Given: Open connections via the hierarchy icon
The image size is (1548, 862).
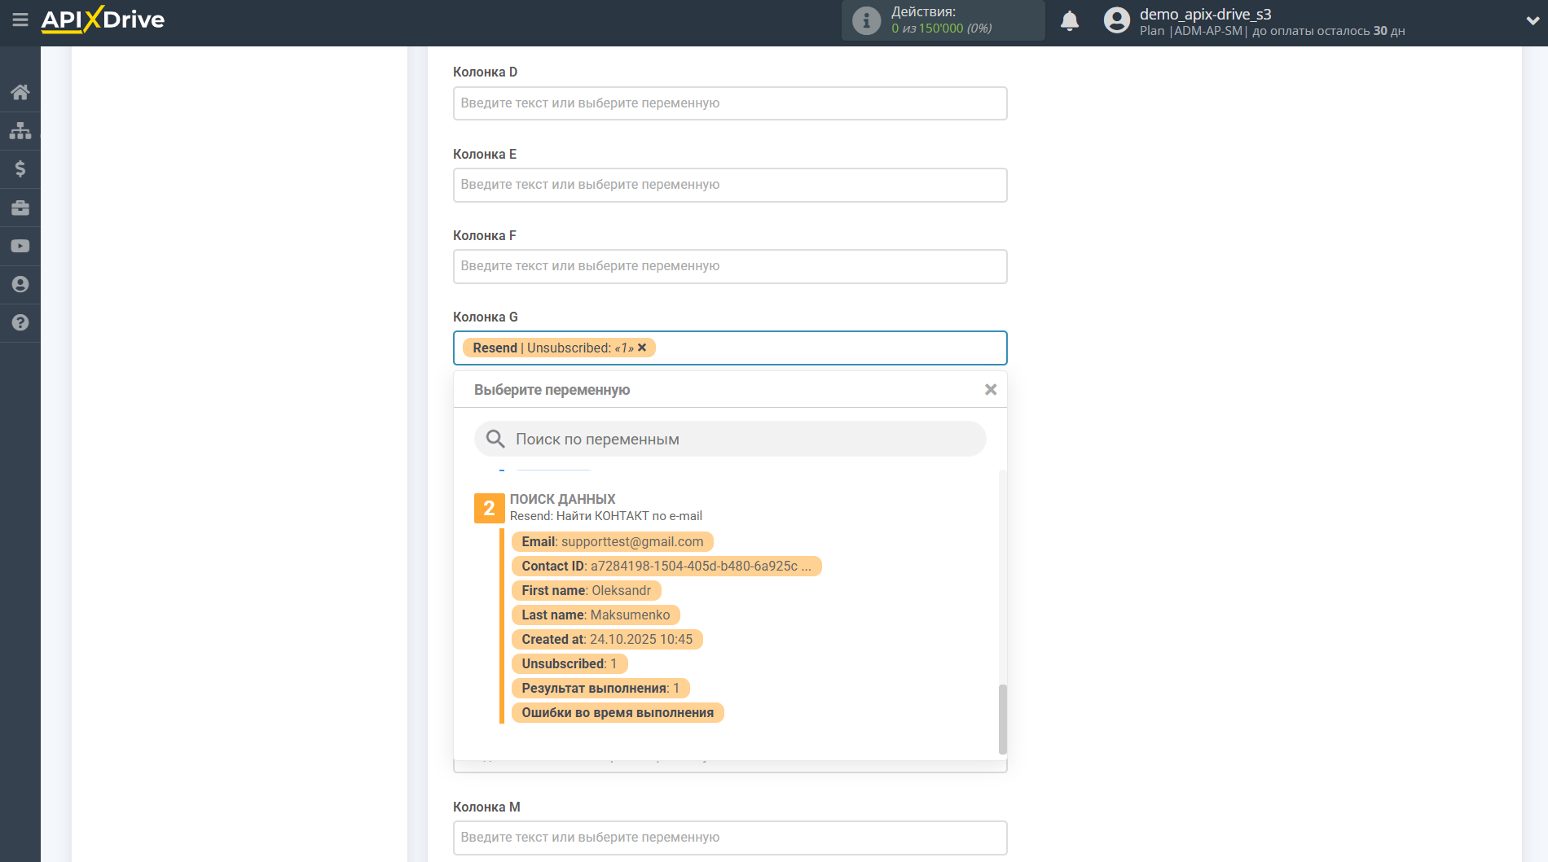Looking at the screenshot, I should (x=20, y=130).
